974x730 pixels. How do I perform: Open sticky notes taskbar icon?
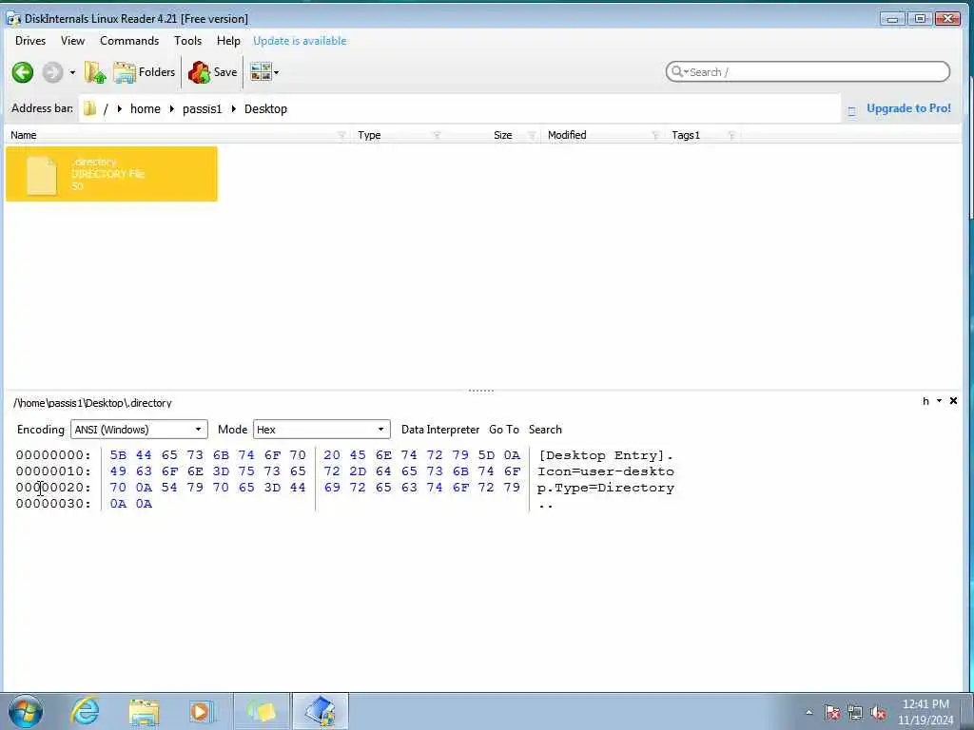pyautogui.click(x=262, y=711)
